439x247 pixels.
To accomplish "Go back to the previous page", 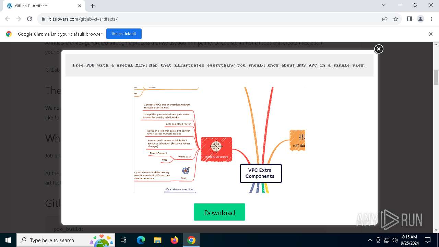I will pos(8,19).
